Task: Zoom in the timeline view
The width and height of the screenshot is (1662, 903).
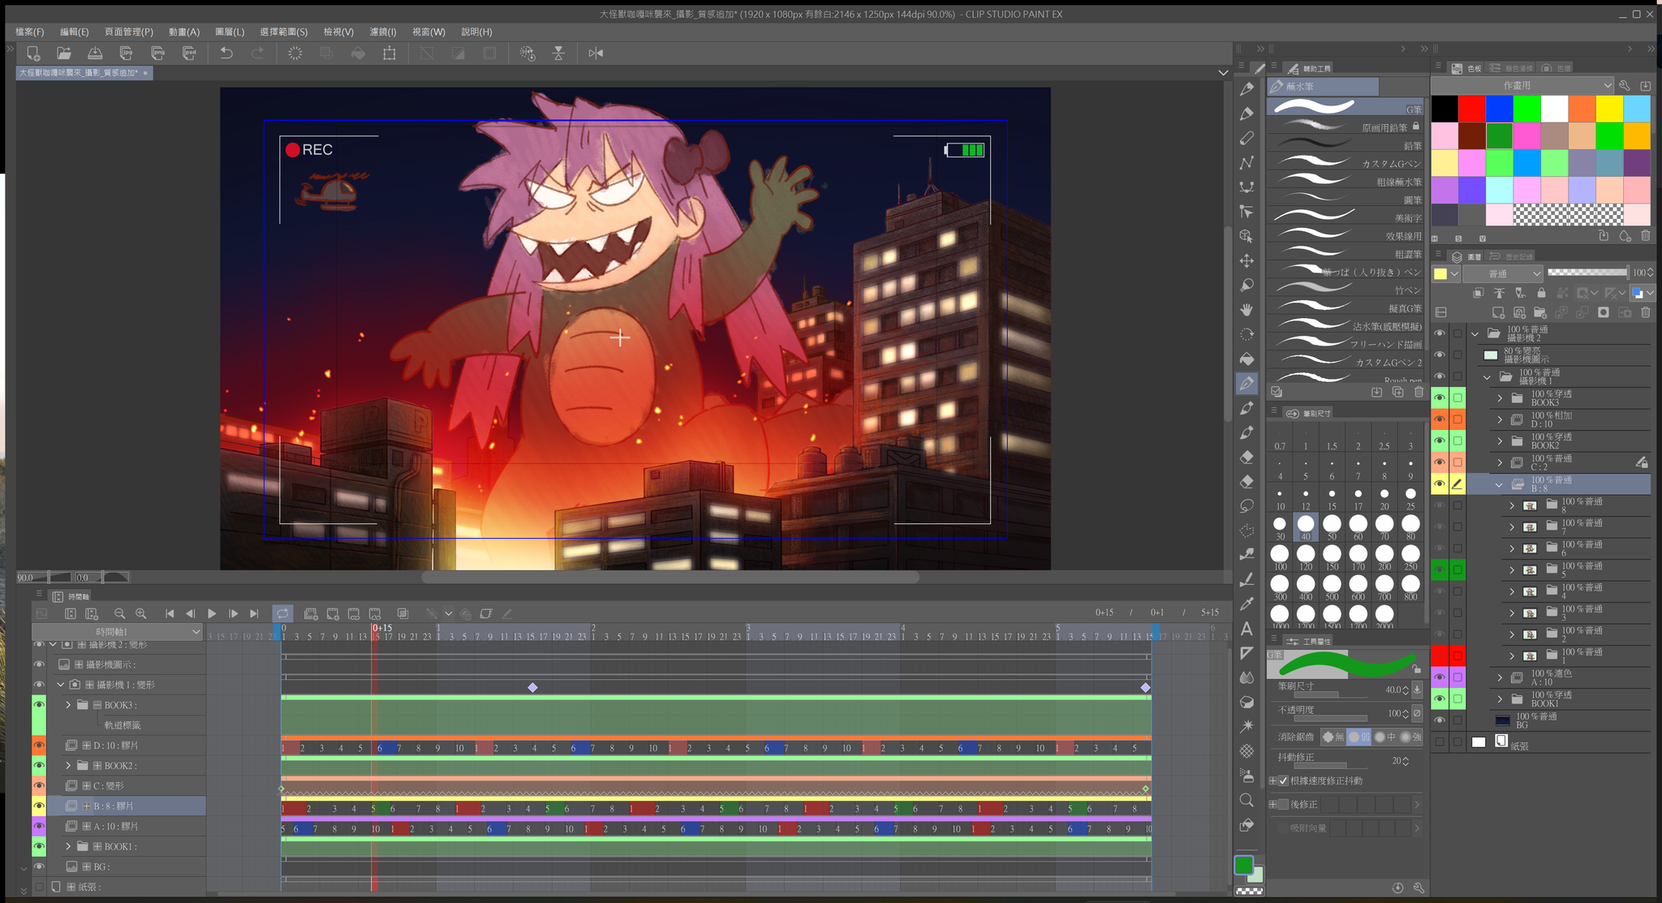Action: point(141,614)
